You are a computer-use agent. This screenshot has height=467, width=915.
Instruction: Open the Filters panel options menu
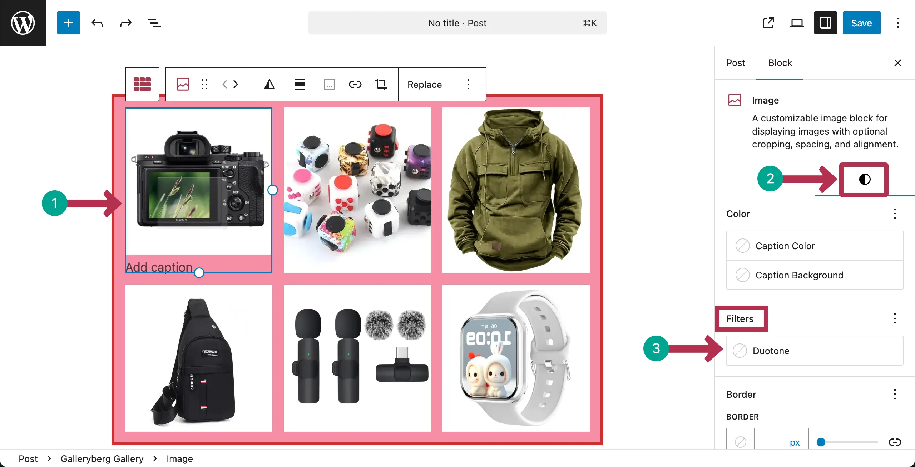tap(895, 318)
